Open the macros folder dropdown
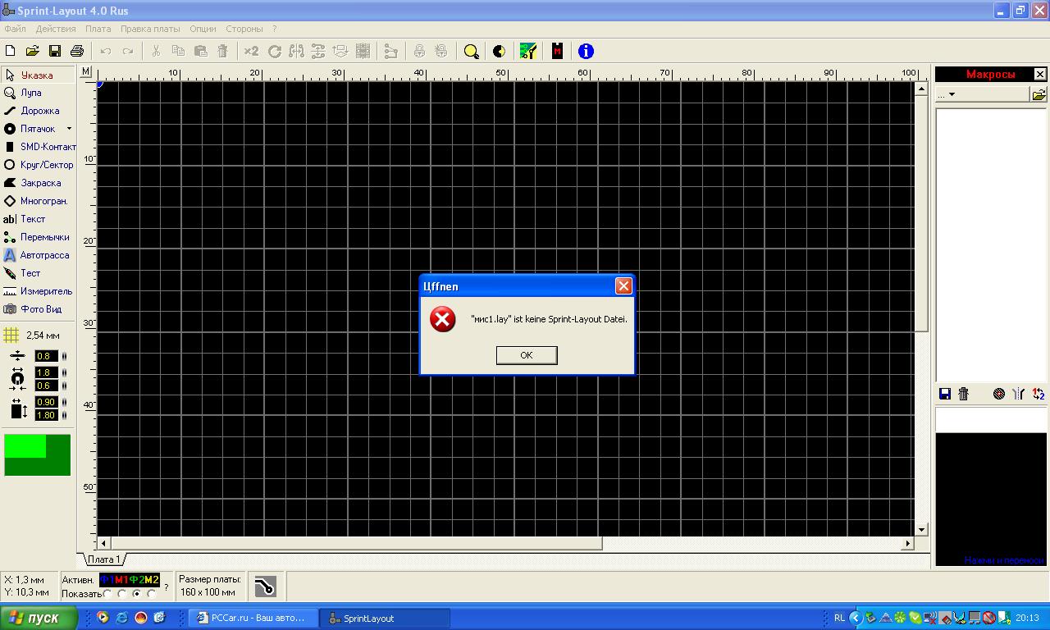 pos(952,94)
